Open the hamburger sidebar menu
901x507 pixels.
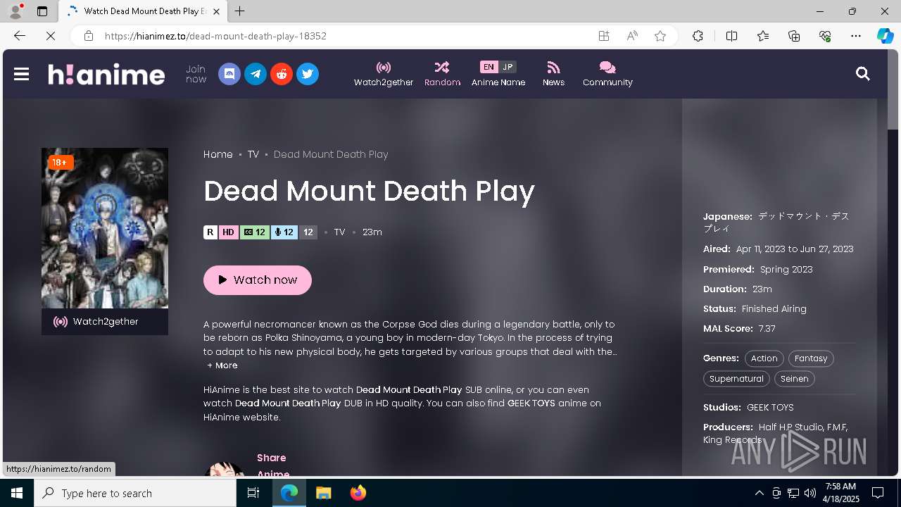click(x=21, y=74)
